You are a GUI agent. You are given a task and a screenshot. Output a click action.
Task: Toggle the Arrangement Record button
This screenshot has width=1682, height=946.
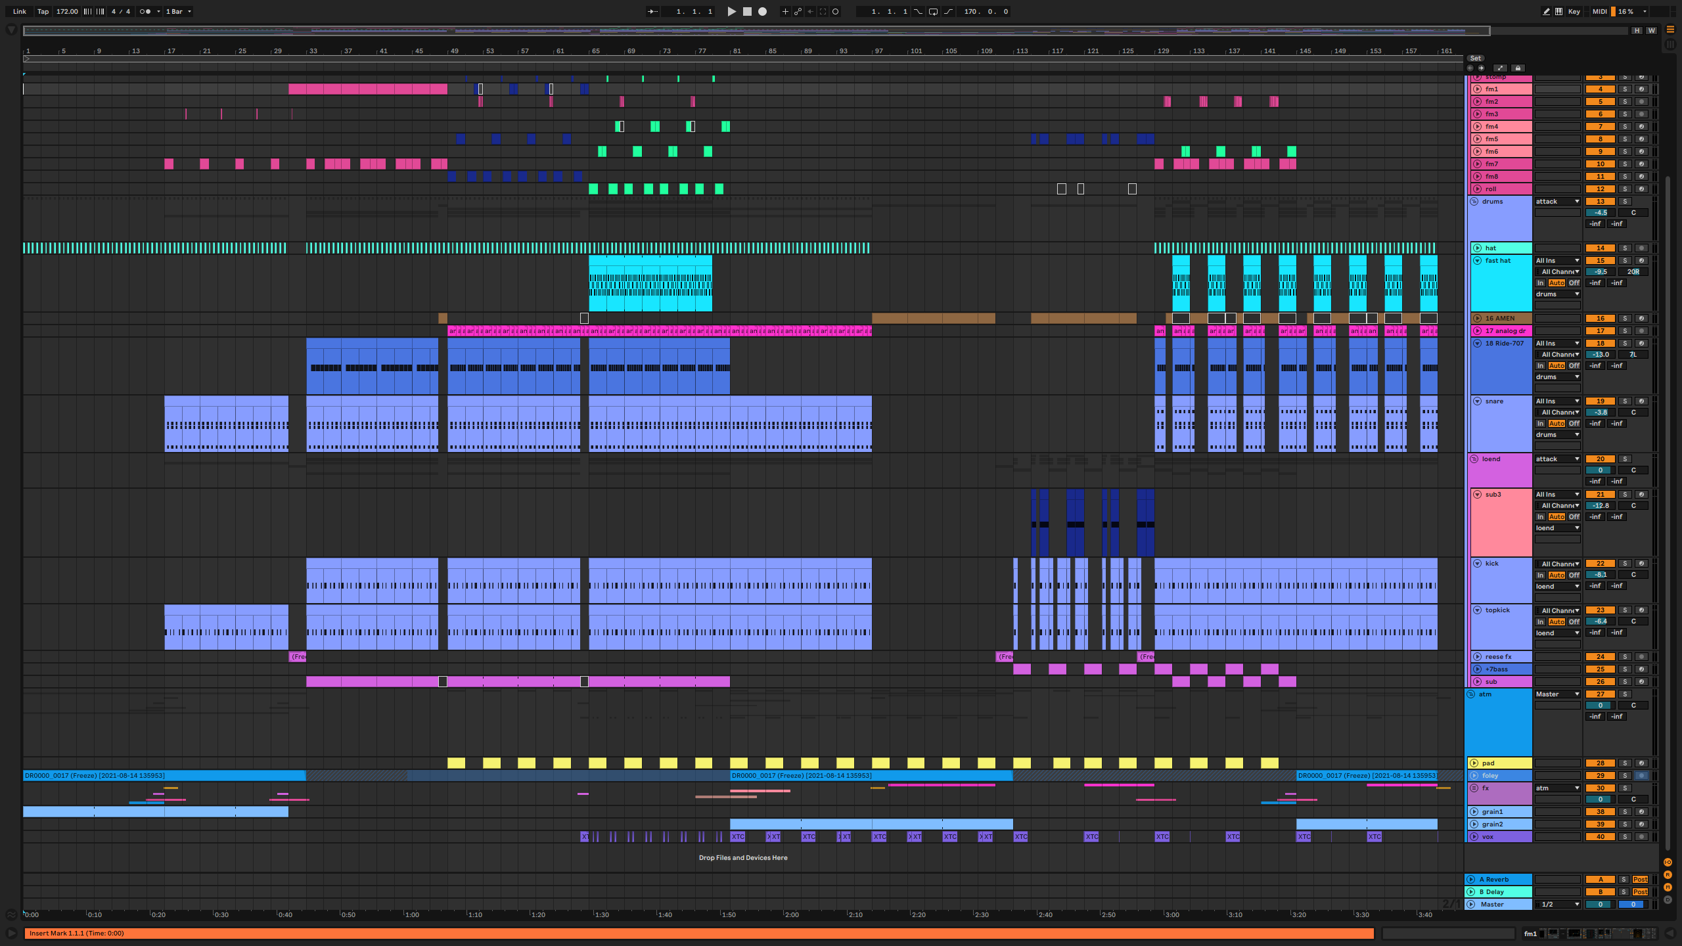(x=762, y=11)
